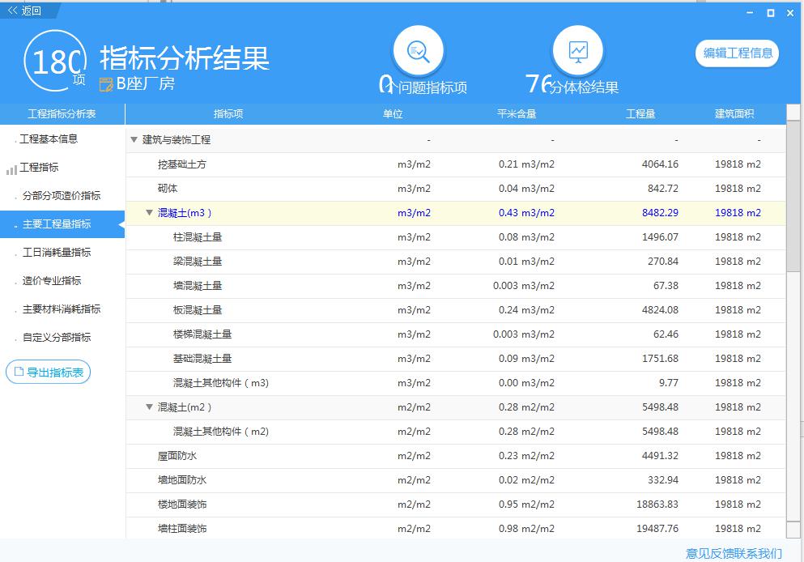Open the 意见反馈联系我们 link
The height and width of the screenshot is (562, 804).
734,553
